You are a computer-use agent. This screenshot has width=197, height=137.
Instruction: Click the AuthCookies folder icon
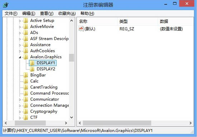[x=26, y=51]
